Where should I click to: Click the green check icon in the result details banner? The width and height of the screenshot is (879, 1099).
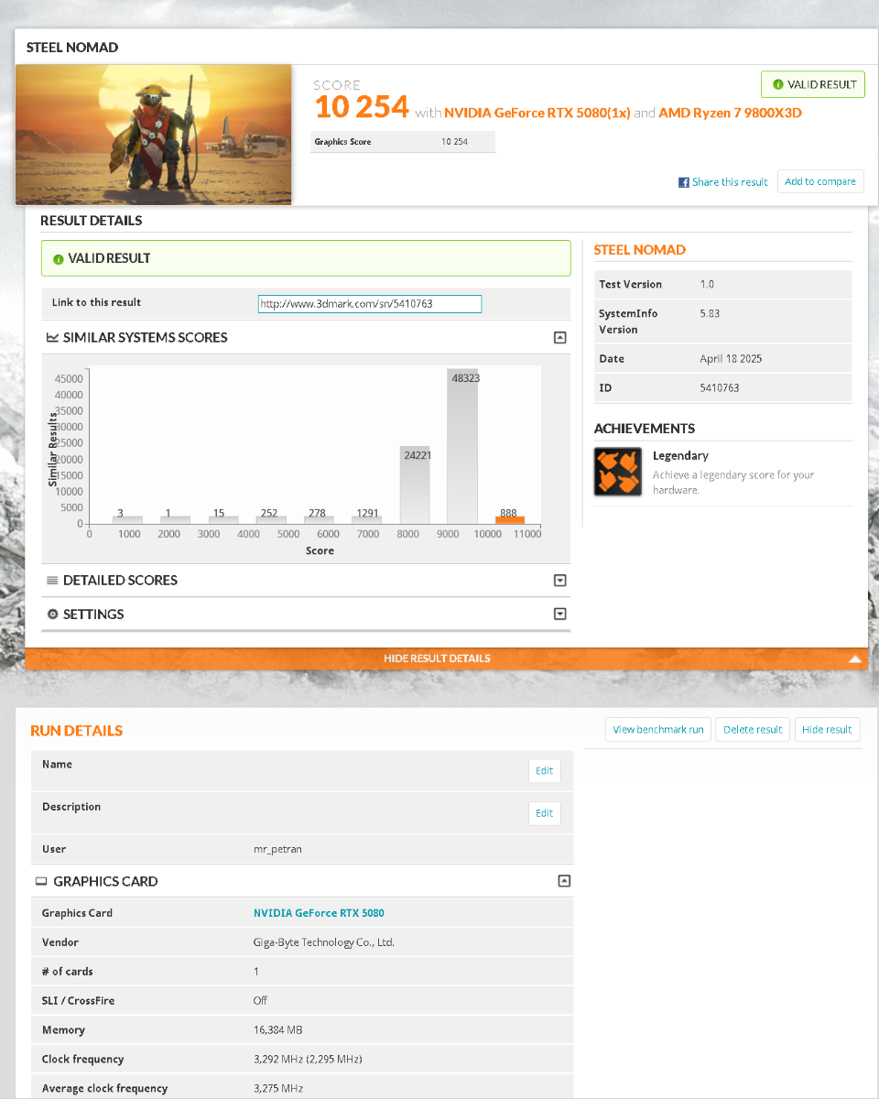coord(59,259)
